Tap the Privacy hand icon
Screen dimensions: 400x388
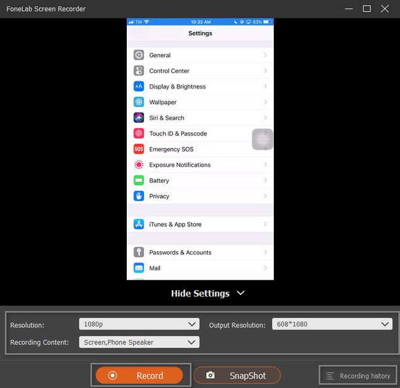point(139,196)
